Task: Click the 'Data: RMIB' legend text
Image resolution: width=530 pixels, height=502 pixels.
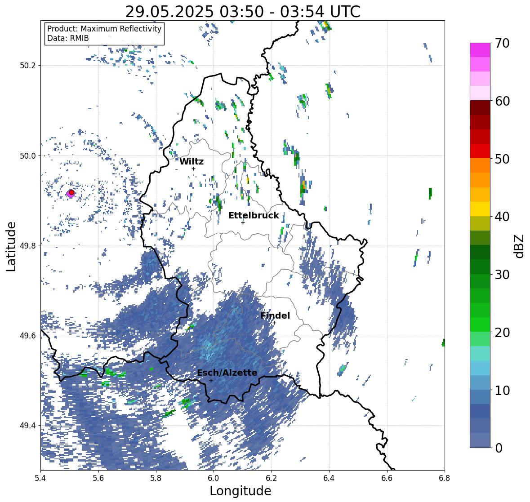Action: 68,38
